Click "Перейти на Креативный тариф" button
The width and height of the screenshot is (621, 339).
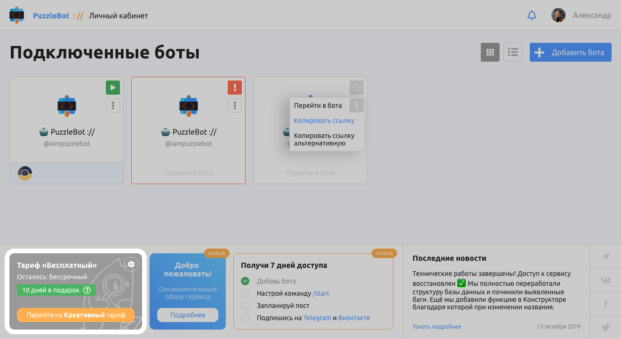coord(76,315)
